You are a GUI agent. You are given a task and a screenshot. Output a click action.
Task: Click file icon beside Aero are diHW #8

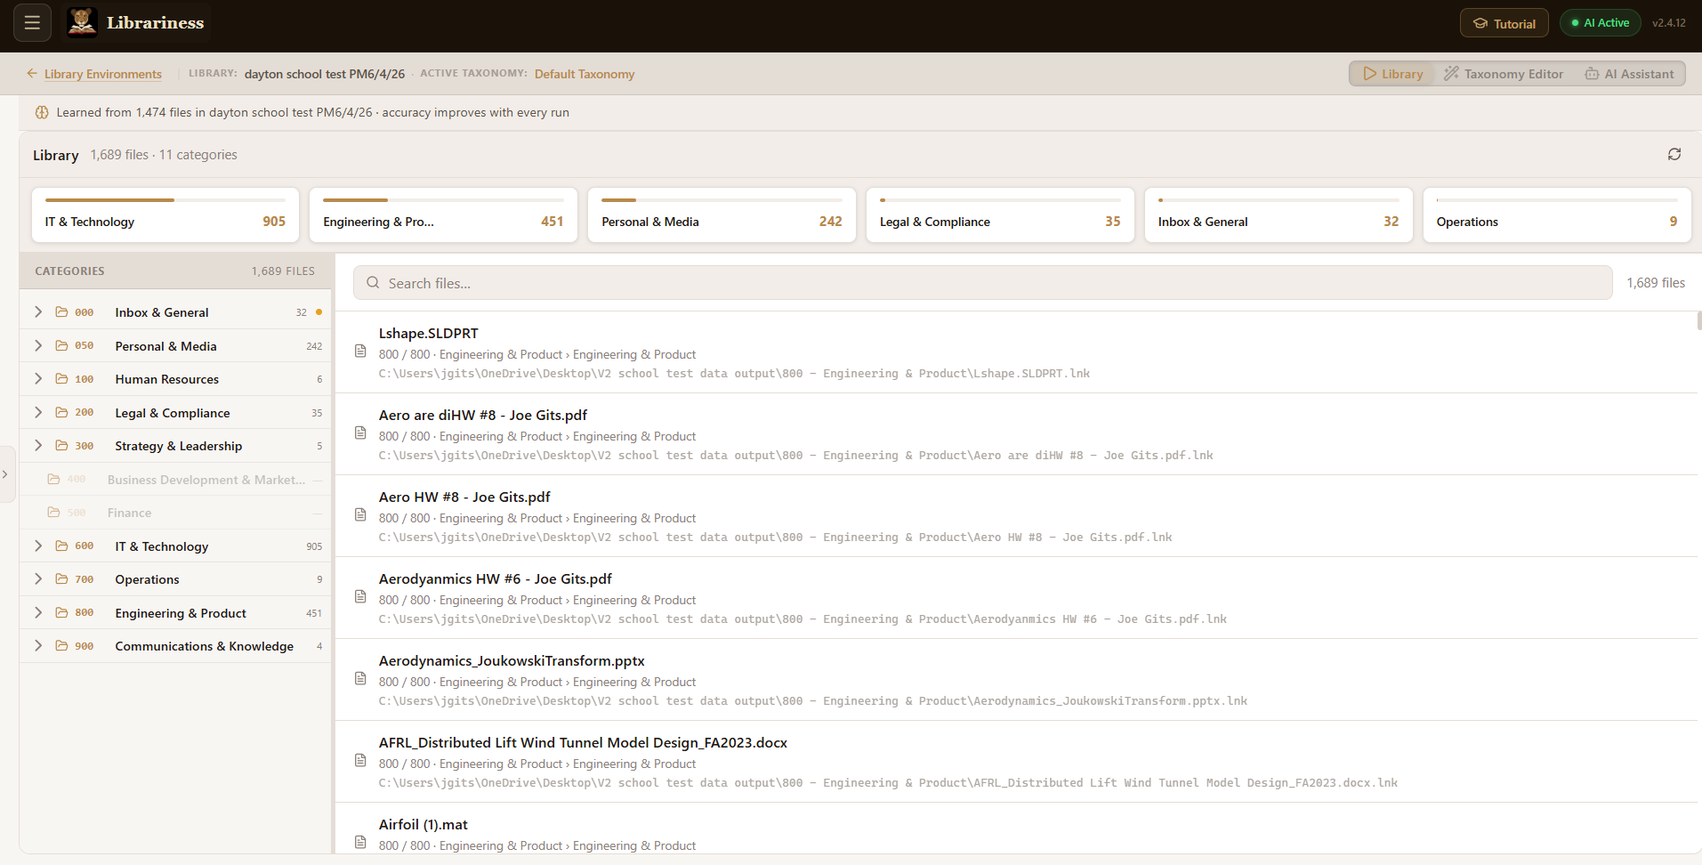point(360,432)
